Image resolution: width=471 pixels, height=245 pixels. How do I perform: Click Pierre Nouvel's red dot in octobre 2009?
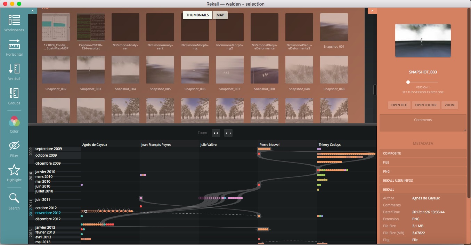[259, 153]
